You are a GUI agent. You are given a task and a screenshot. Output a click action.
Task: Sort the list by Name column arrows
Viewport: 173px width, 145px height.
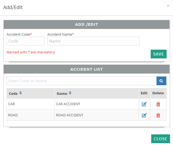click(x=70, y=93)
